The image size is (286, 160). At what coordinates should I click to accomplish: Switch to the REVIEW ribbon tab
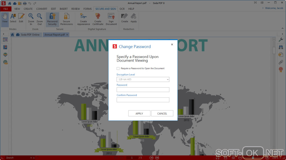click(75, 9)
